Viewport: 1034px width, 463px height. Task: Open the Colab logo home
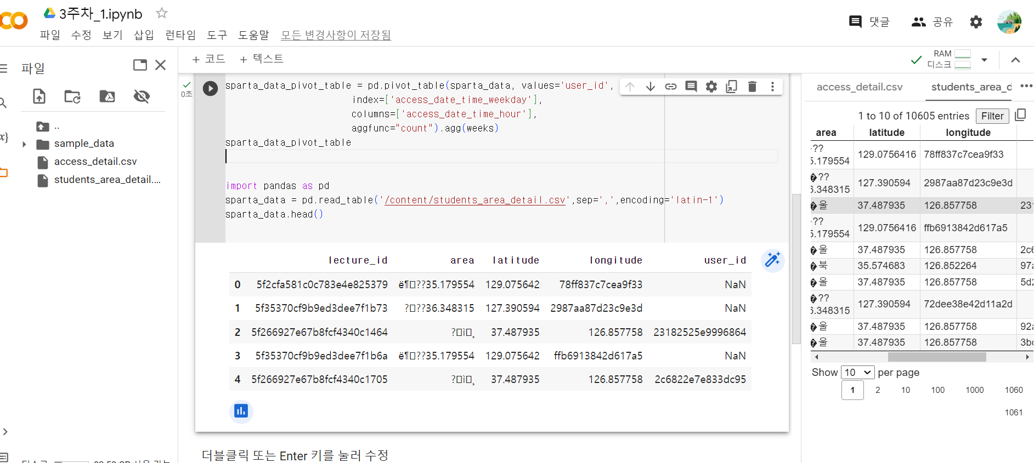click(14, 21)
